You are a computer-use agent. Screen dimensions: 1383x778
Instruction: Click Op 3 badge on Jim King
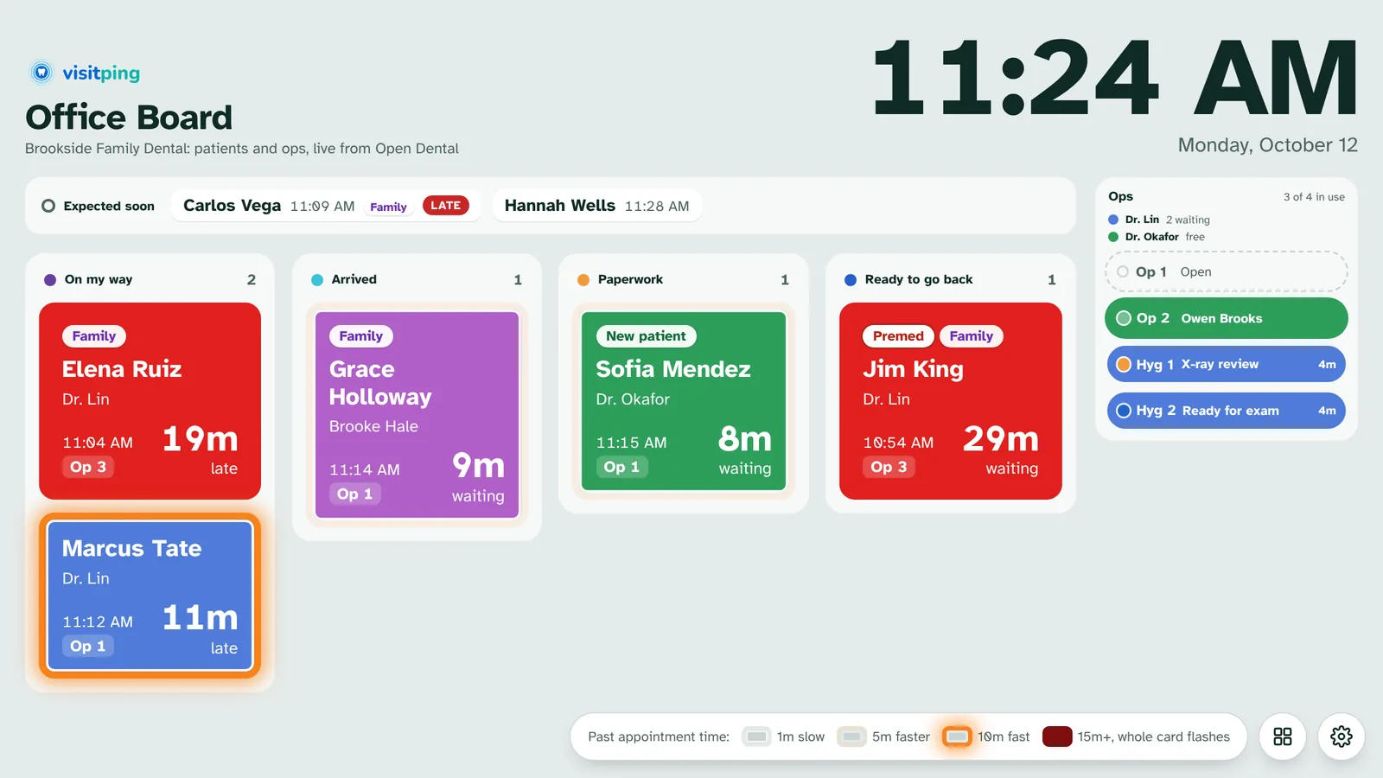[889, 467]
